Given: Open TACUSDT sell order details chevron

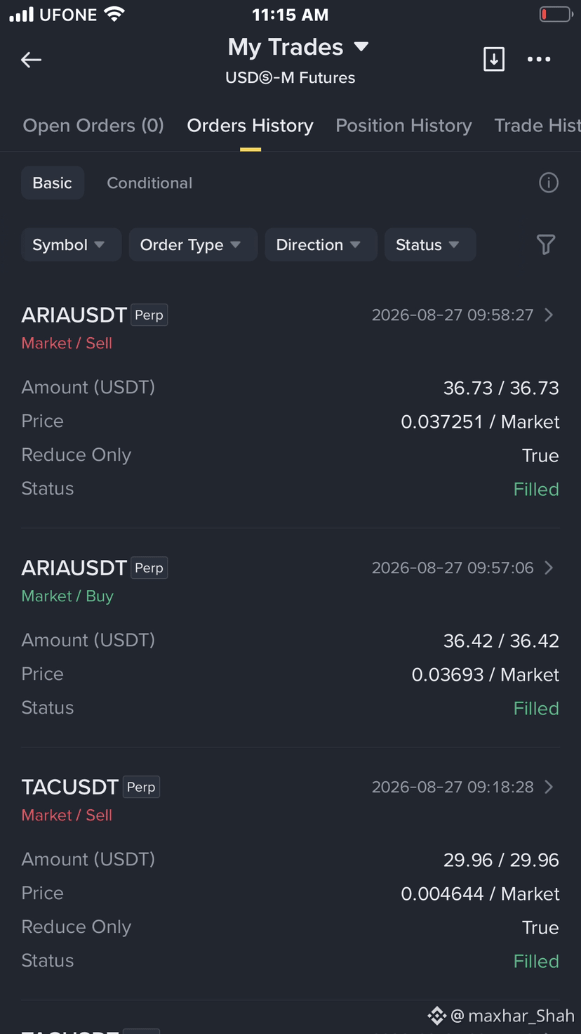Looking at the screenshot, I should click(549, 787).
